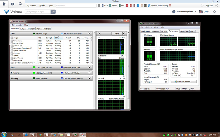This screenshot has width=220, height=137.
Task: Tick the perfmon.exe process checkbox
Action: click(x=12, y=45)
